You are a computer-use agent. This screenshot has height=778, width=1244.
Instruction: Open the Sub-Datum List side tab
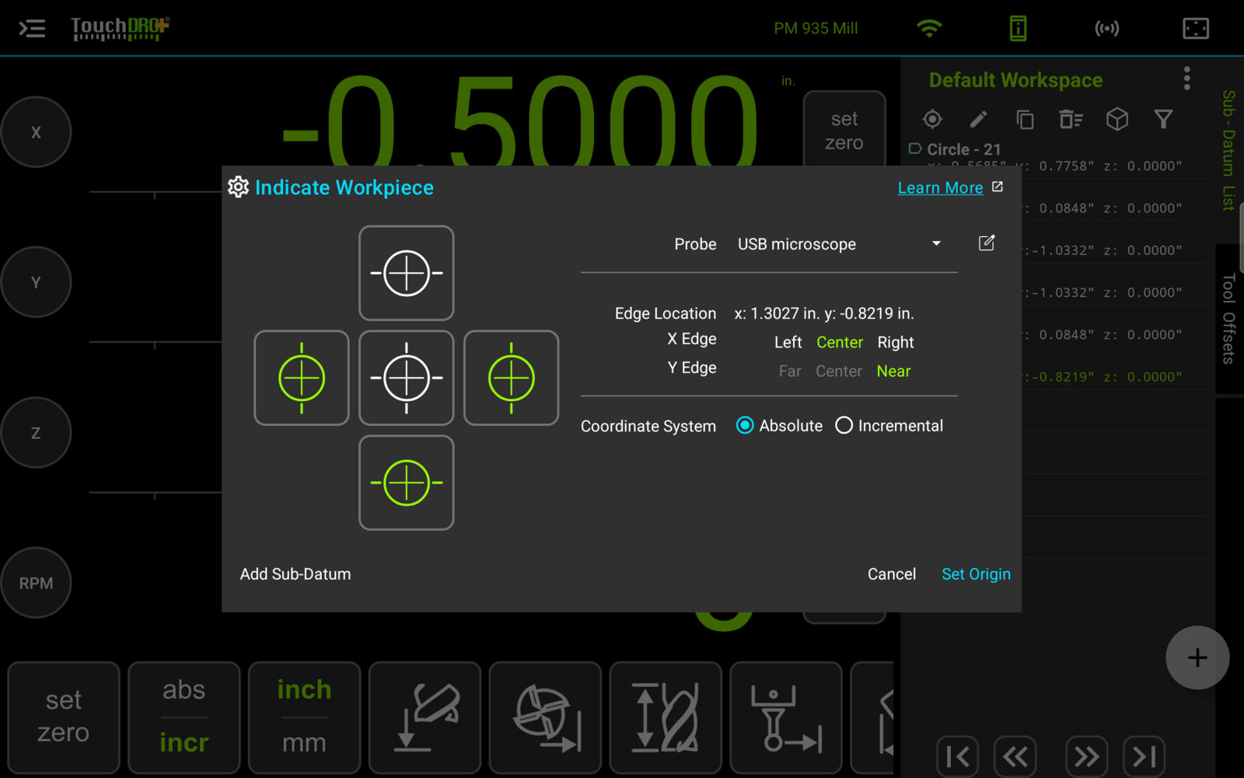(x=1228, y=151)
